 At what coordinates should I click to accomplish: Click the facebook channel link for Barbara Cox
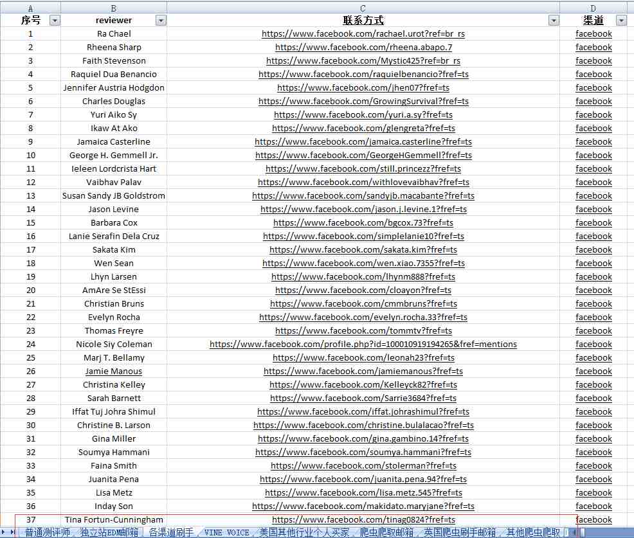(x=593, y=222)
